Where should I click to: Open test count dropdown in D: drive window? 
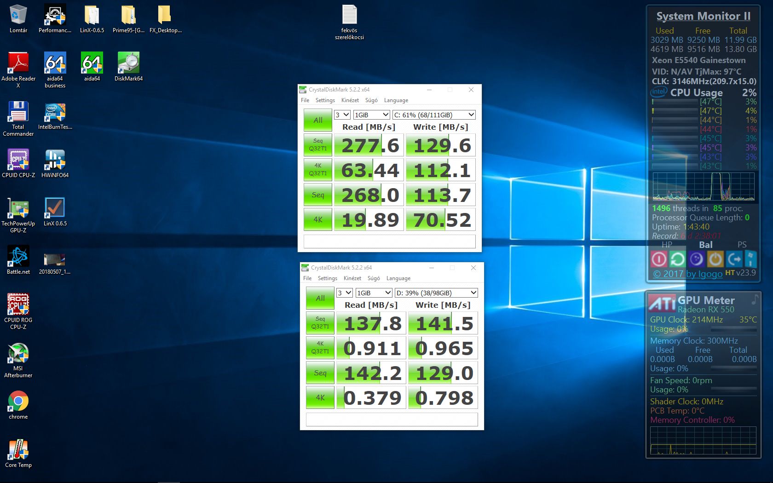pyautogui.click(x=345, y=293)
